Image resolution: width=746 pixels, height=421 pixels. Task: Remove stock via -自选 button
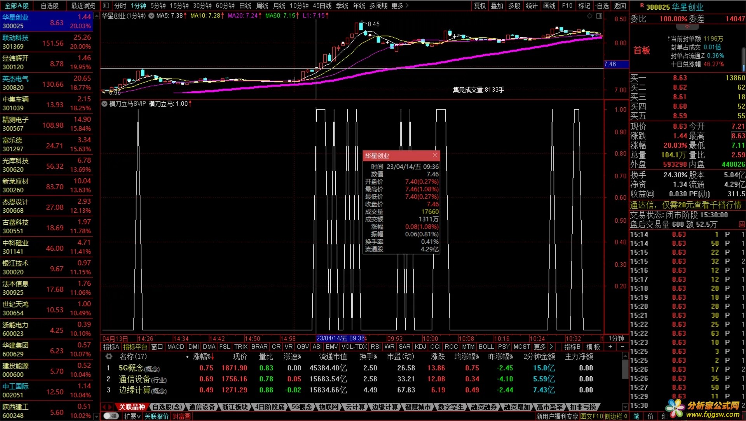click(602, 5)
